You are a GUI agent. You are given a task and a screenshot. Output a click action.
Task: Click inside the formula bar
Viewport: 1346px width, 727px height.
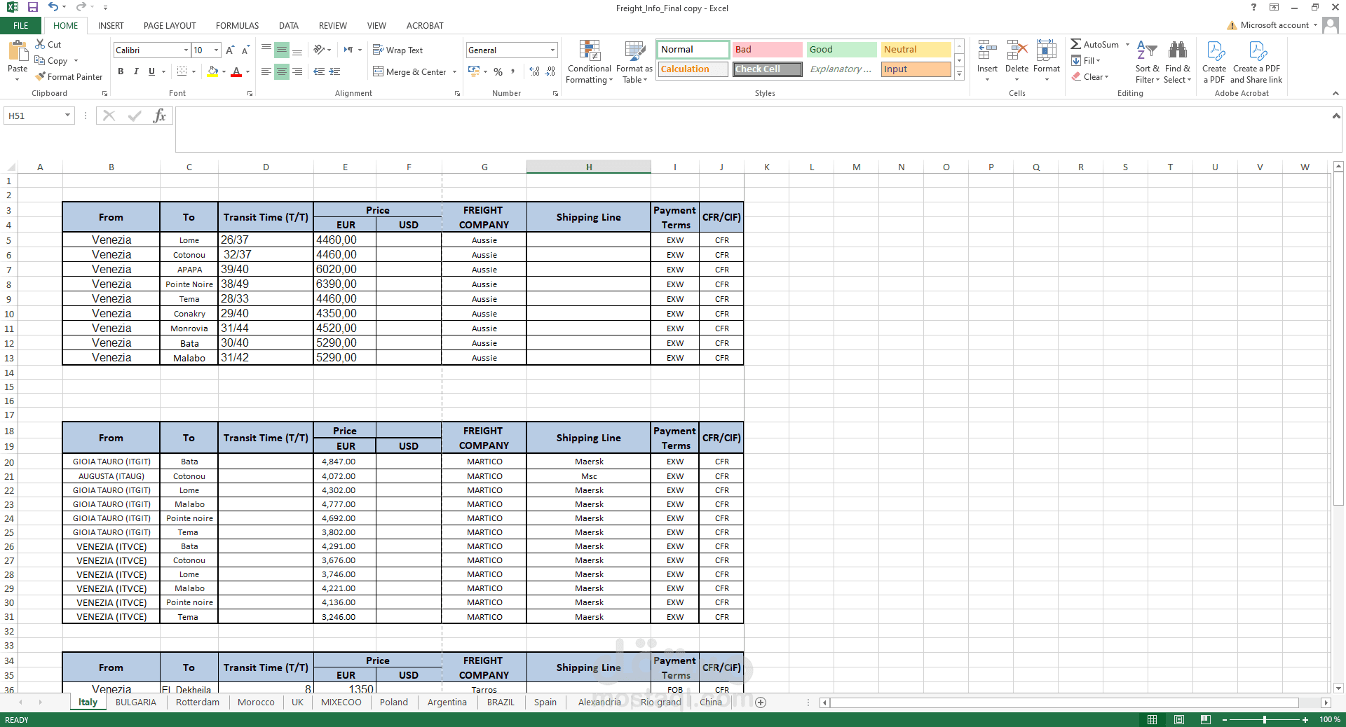(753, 130)
